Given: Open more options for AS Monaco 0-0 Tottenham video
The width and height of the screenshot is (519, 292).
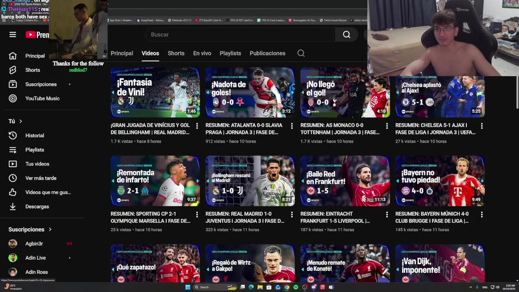Looking at the screenshot, I should [x=387, y=126].
